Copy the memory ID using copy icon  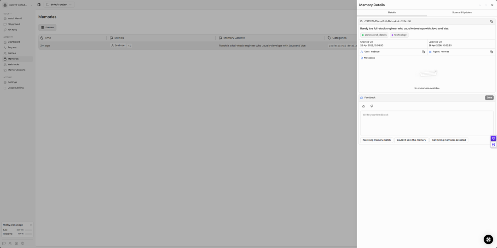[491, 21]
